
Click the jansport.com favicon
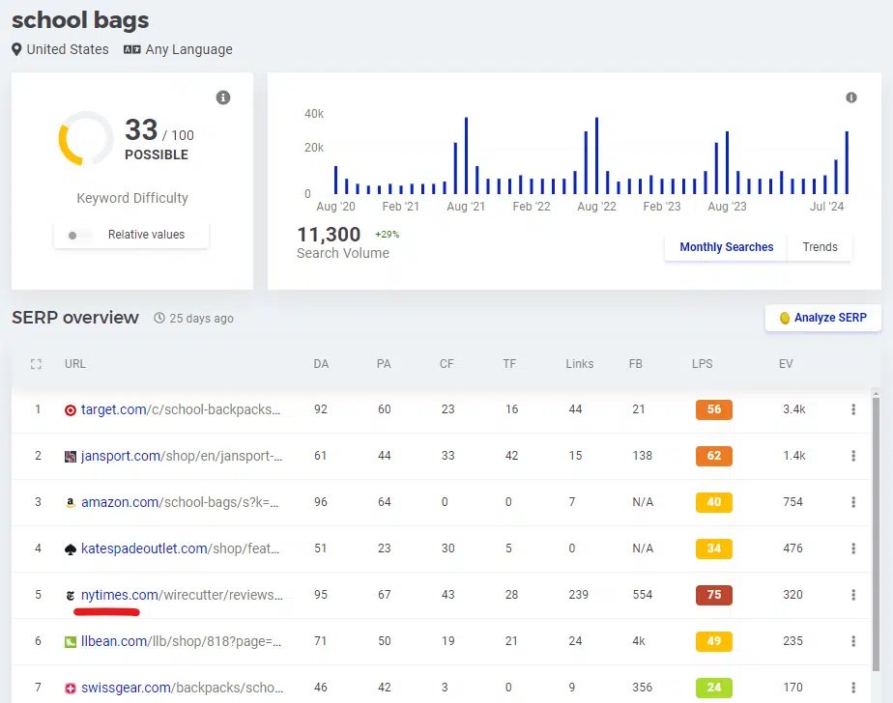(70, 457)
